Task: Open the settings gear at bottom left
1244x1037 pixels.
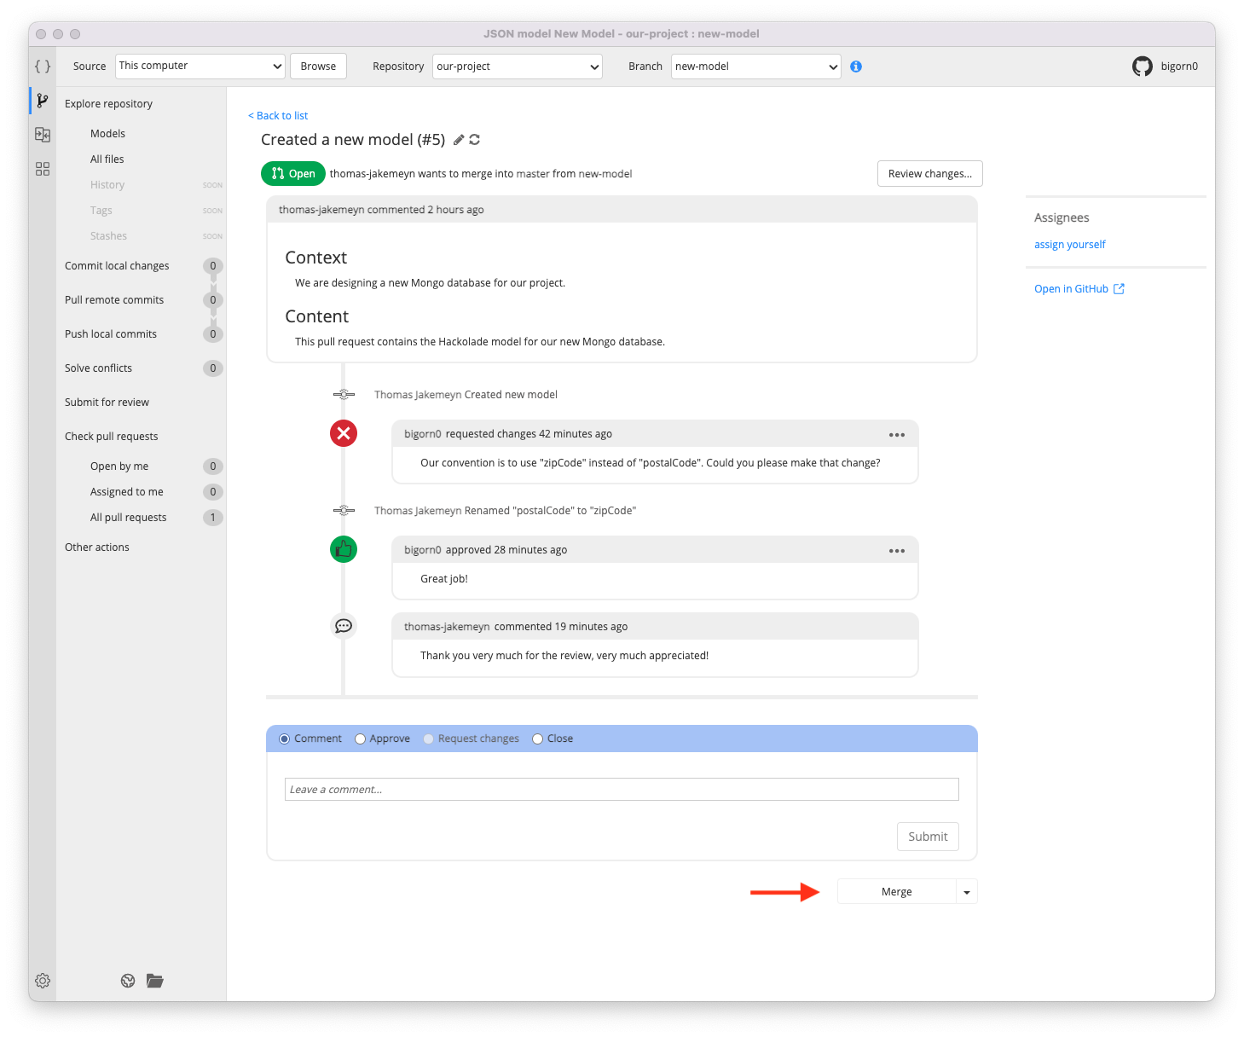Action: click(x=42, y=981)
